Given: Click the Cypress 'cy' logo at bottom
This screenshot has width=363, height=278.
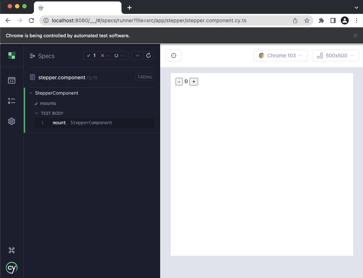Looking at the screenshot, I should coord(12,268).
